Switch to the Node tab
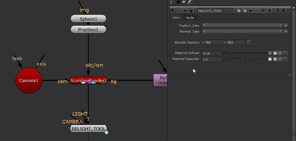 pos(190,18)
